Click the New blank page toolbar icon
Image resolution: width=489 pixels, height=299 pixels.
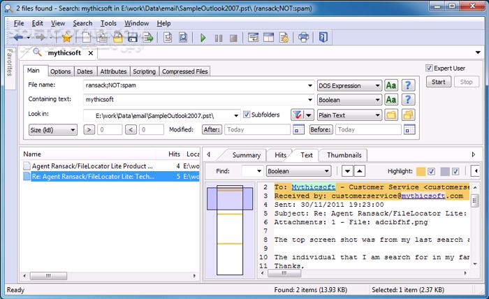coord(87,38)
